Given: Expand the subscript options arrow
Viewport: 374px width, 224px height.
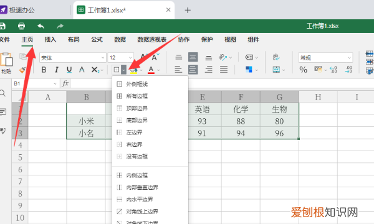Looking at the screenshot, I should [x=102, y=70].
